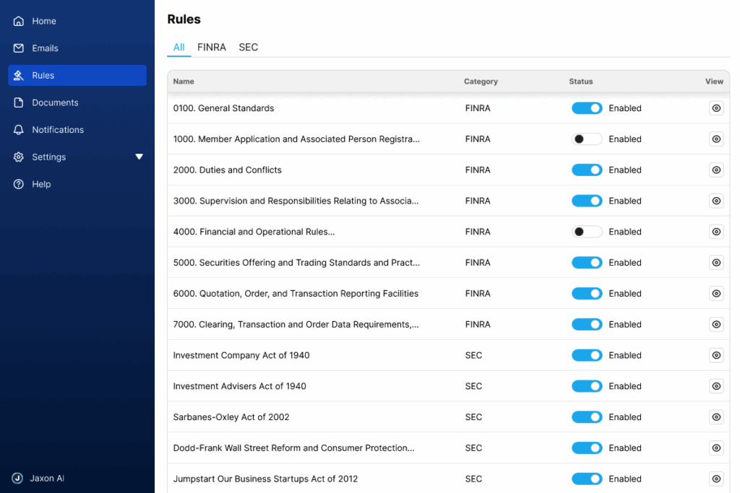The width and height of the screenshot is (740, 493).
Task: View the Investment Company Act of 1940
Action: coord(716,355)
